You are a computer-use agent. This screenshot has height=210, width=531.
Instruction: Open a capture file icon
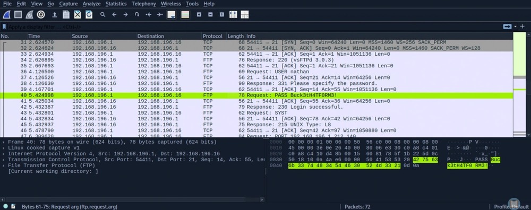pyautogui.click(x=55, y=14)
